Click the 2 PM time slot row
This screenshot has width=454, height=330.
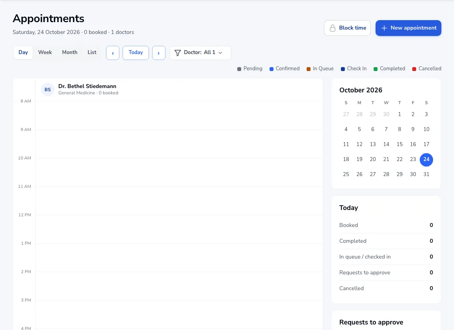point(179,286)
